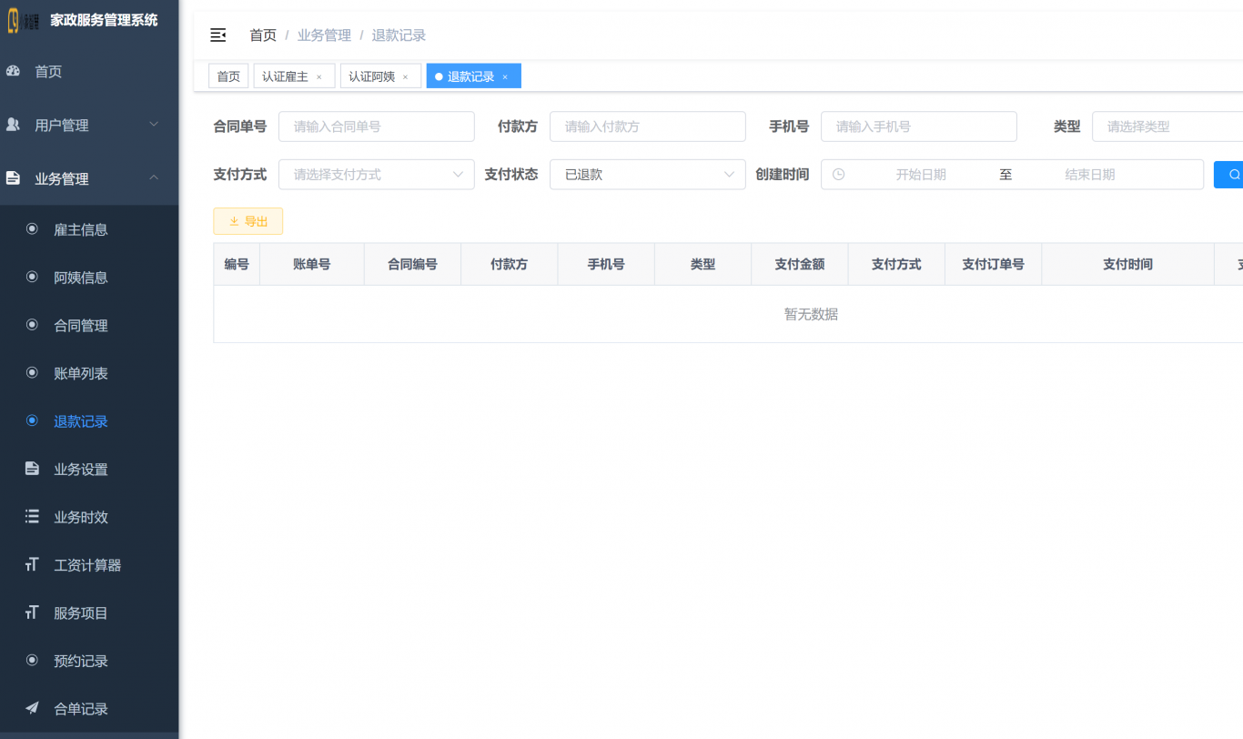Click the list icon beside 业务时效
The width and height of the screenshot is (1243, 739).
pyautogui.click(x=32, y=516)
